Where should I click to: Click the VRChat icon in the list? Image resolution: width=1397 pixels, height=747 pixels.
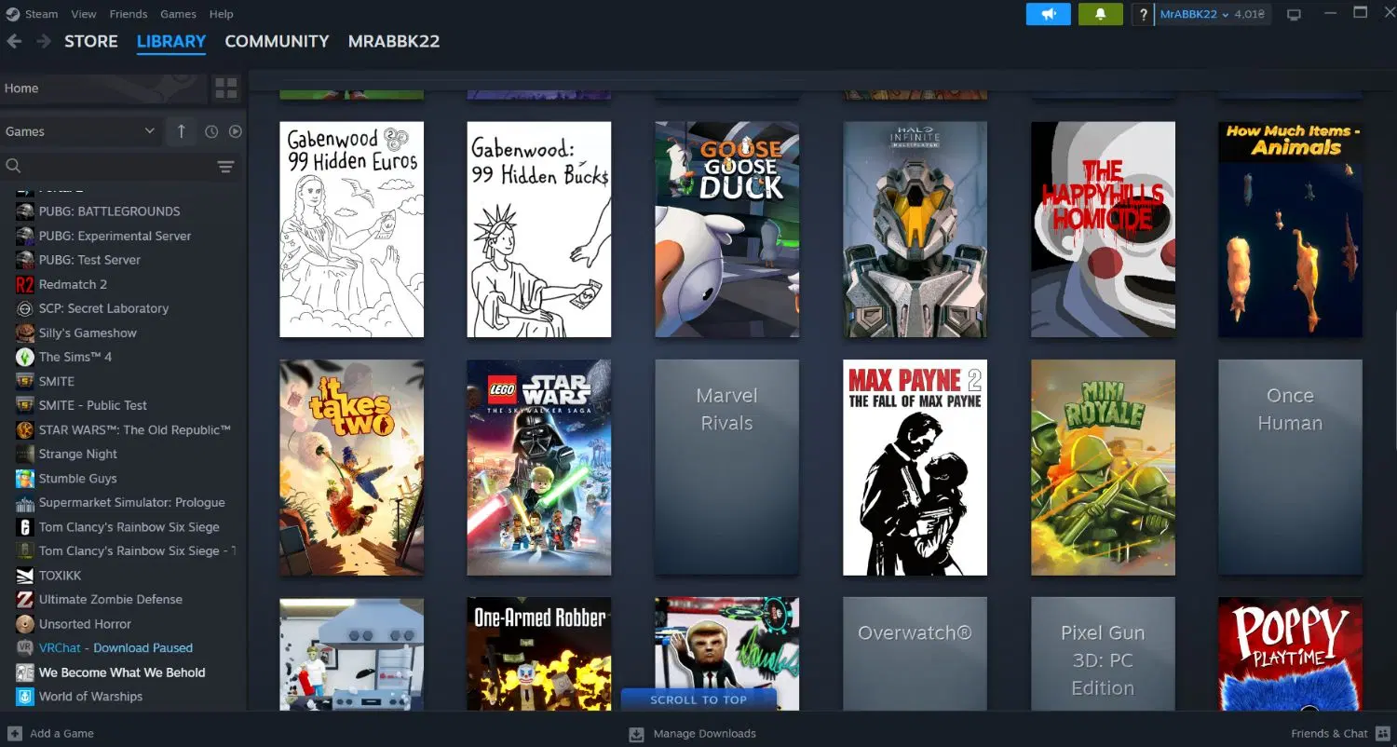point(25,647)
